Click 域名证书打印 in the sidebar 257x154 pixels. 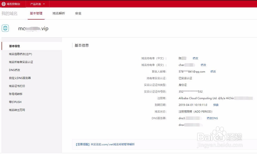pyautogui.click(x=17, y=86)
